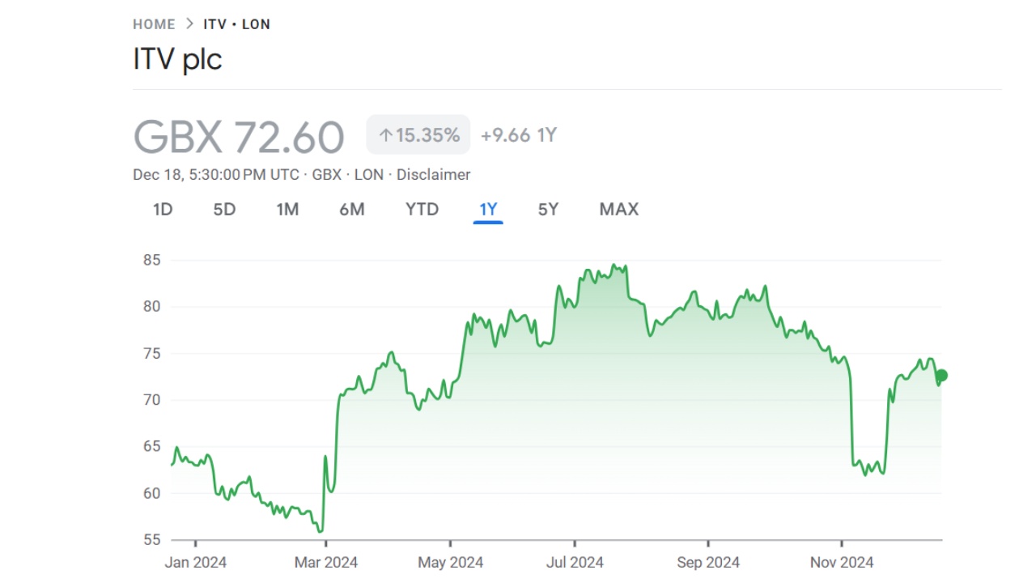Click the 15.35% change badge
This screenshot has height=583, width=1036.
[x=418, y=135]
